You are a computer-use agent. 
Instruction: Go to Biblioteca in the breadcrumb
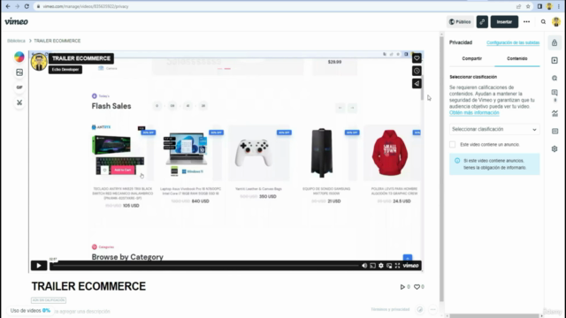point(16,41)
